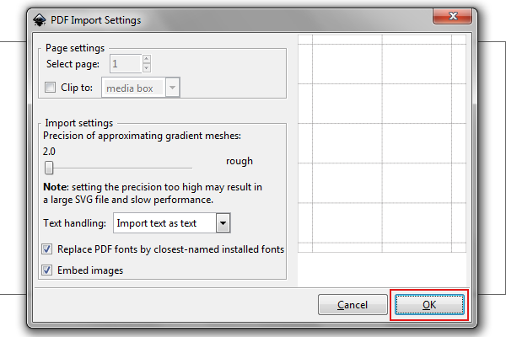Increment the Select page spinner up arrow
Image resolution: width=506 pixels, height=337 pixels.
click(x=147, y=59)
